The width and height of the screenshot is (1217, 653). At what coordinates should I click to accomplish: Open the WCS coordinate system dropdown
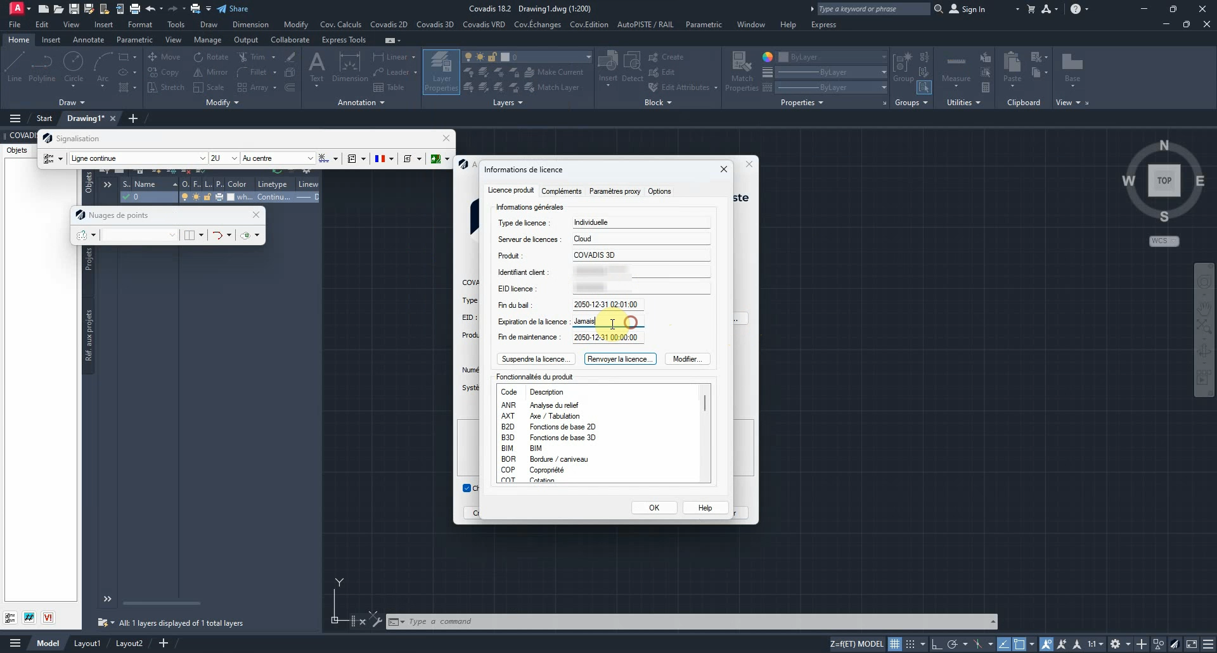(x=1164, y=241)
